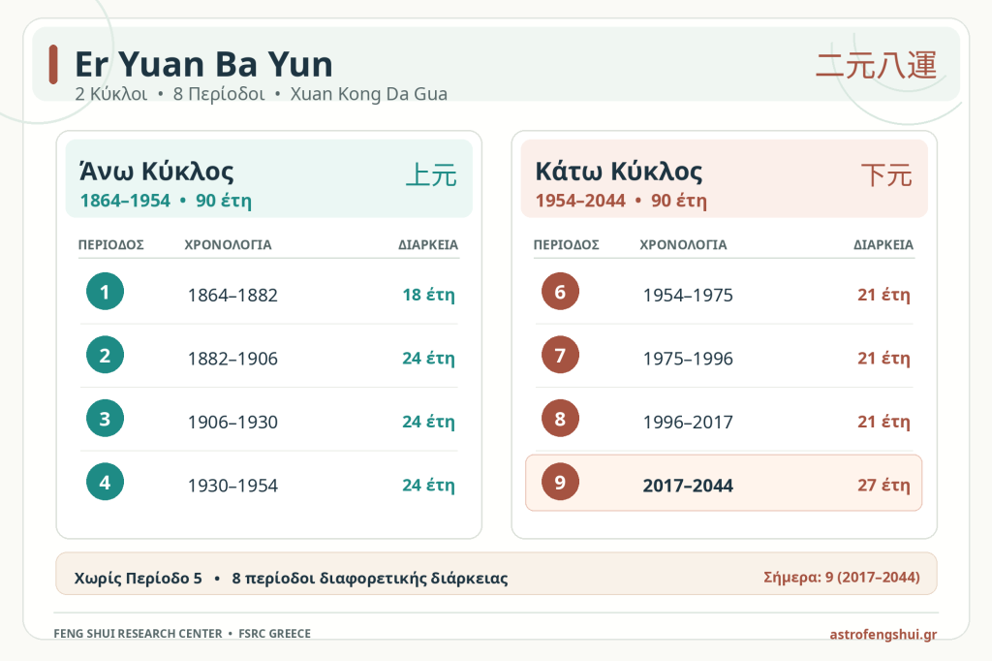Click the period 9 circle badge
Viewport: 992px width, 661px height.
[x=560, y=481]
